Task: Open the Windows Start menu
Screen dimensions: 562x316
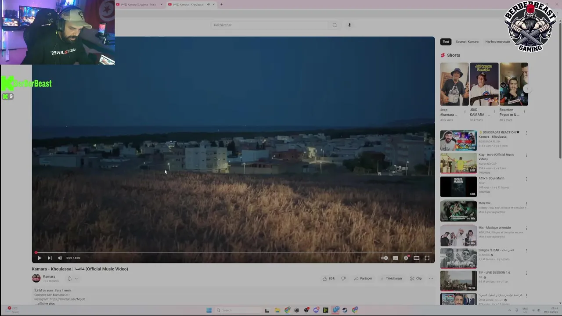Action: 209,310
